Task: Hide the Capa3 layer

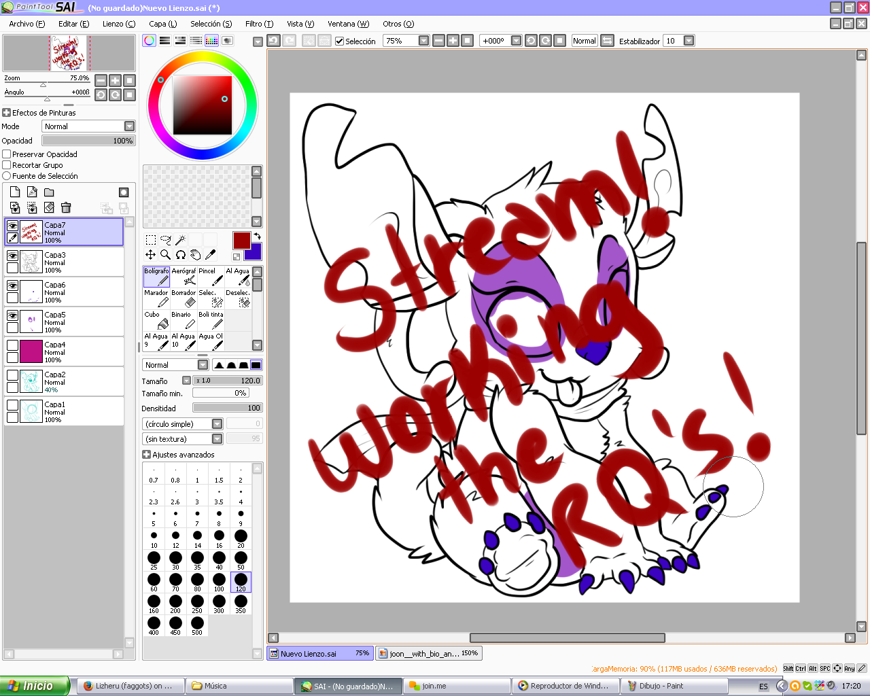Action: pos(12,256)
